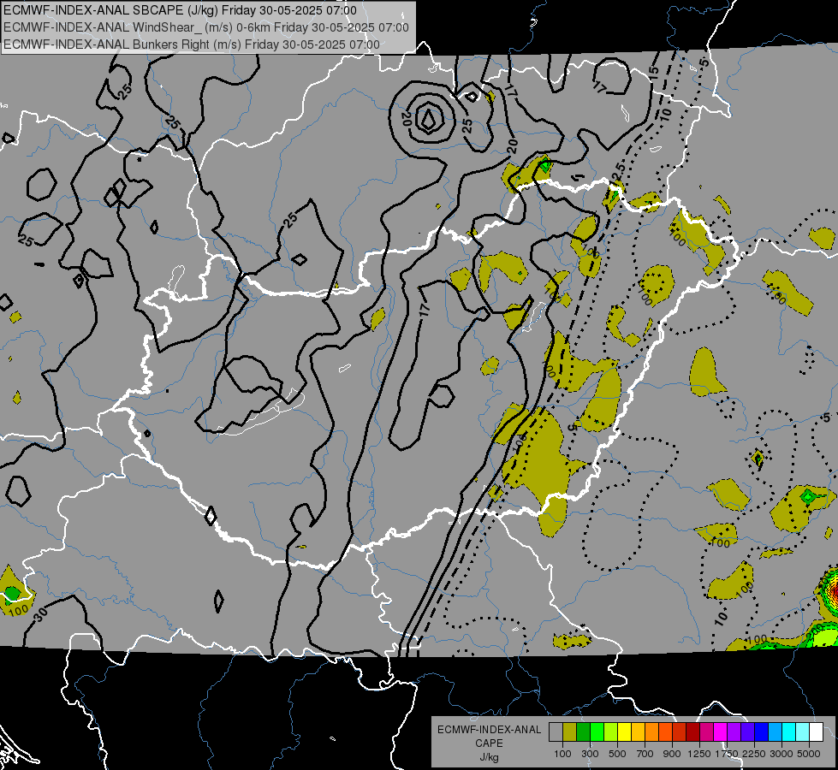Screen dimensions: 838x770
Task: Click the violet-purple swatch right of 1750
Action: [x=734, y=732]
